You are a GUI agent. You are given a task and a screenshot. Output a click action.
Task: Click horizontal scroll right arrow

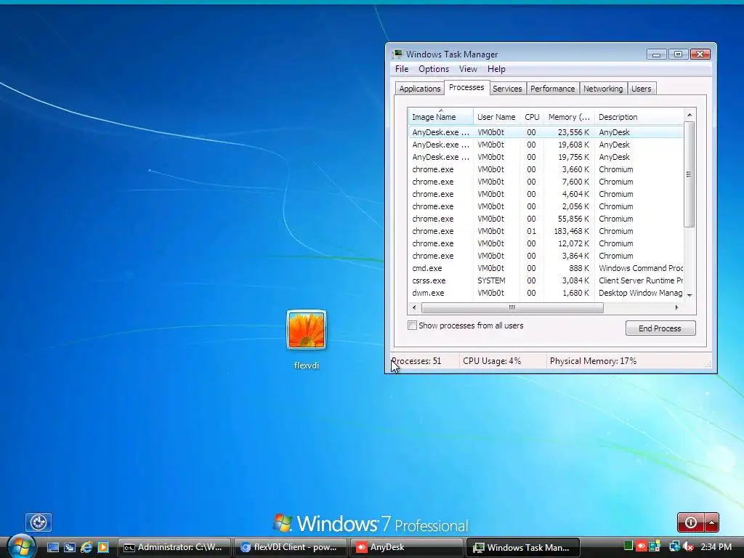point(677,307)
